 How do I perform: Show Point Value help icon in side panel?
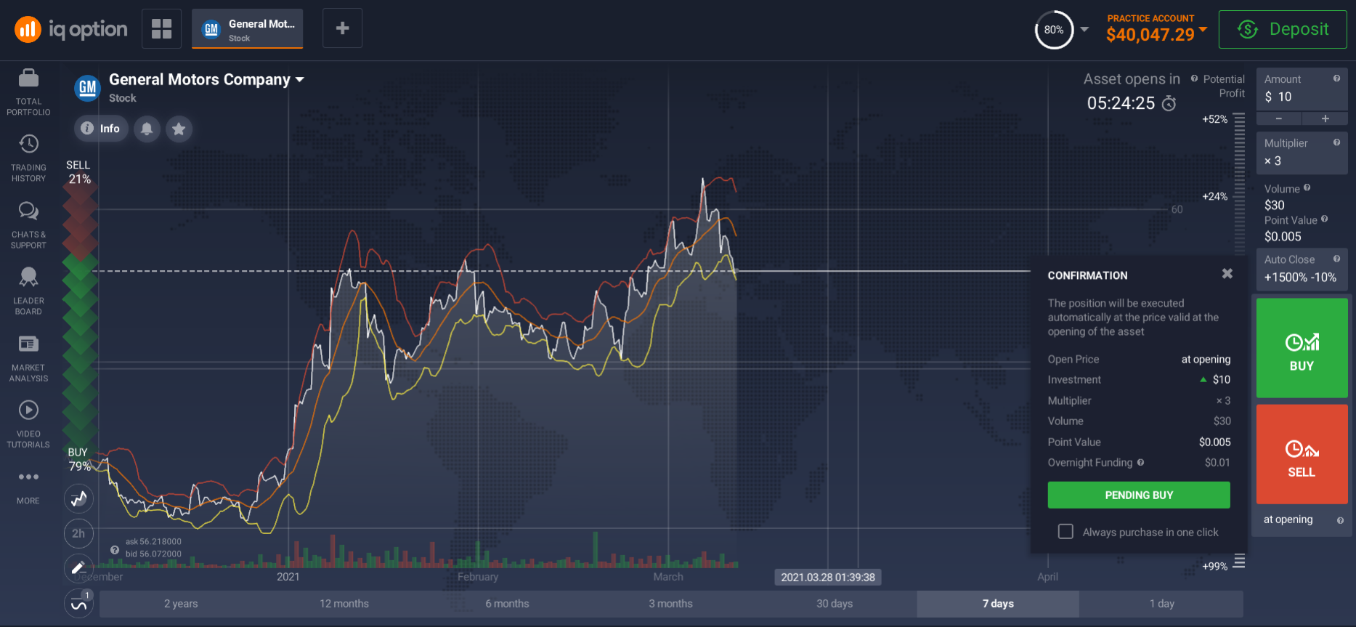[x=1324, y=219]
